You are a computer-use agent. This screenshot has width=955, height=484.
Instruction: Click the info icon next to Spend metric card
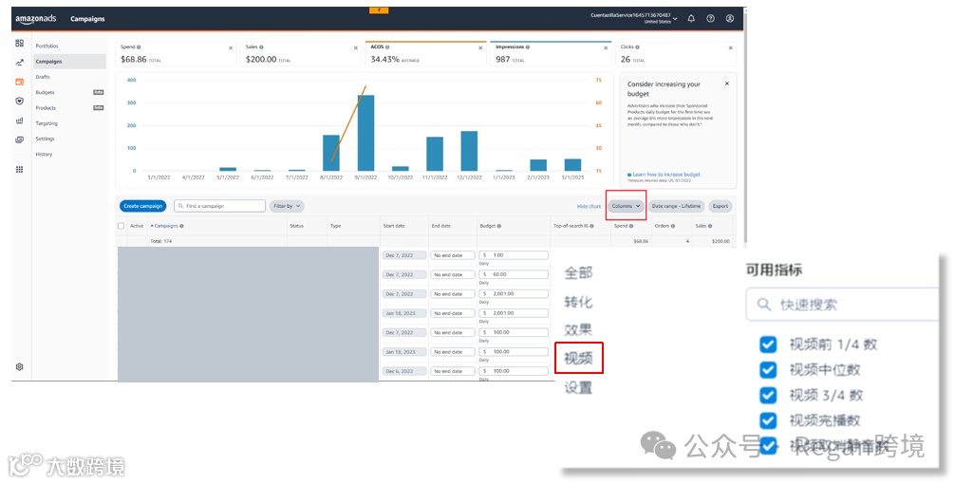point(139,47)
